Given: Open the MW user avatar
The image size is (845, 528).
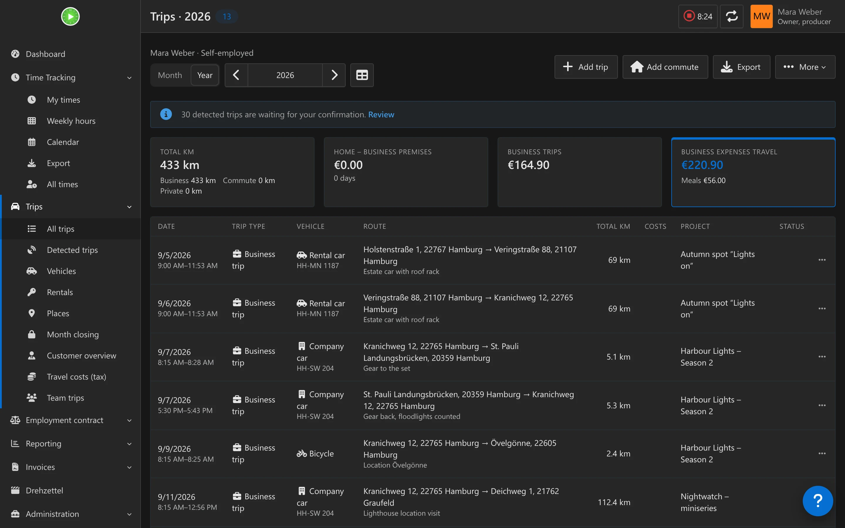Looking at the screenshot, I should coord(762,16).
